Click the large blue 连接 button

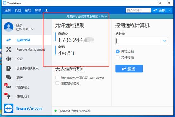tap(129, 69)
